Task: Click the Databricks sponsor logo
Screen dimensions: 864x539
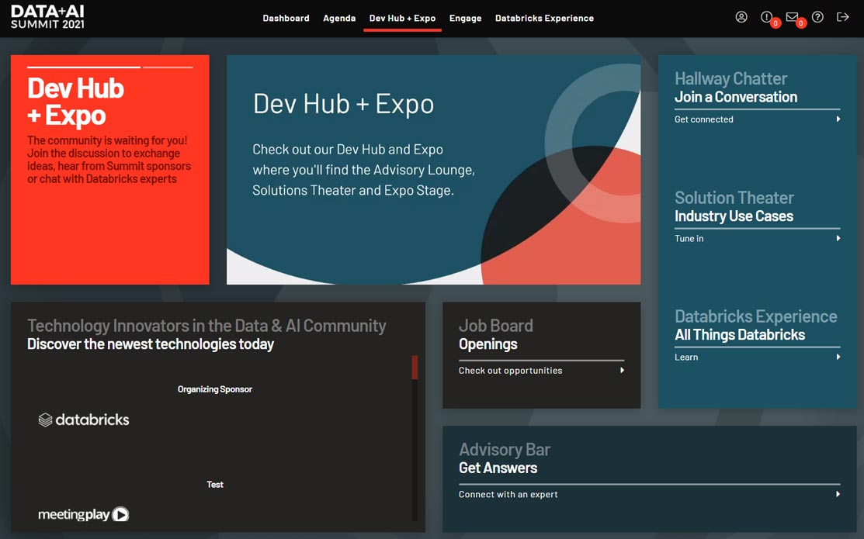Action: pos(84,420)
